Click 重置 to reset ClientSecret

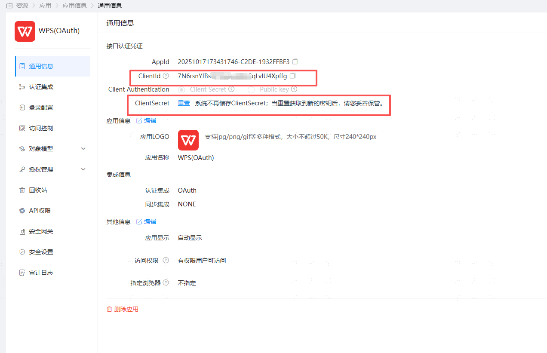point(184,103)
